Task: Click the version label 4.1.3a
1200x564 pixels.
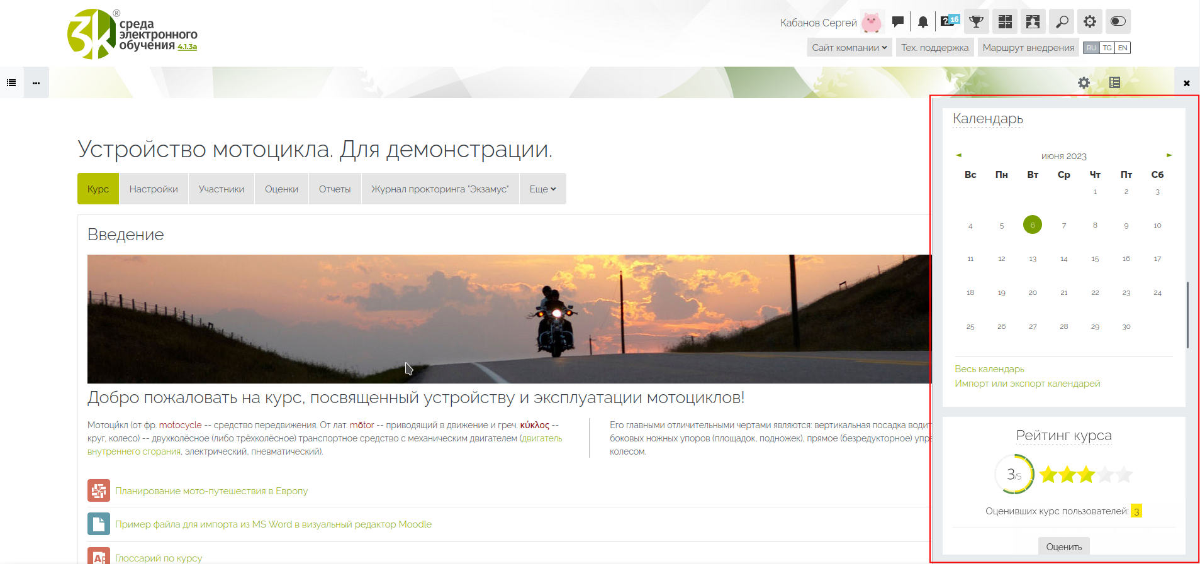Action: click(x=187, y=47)
